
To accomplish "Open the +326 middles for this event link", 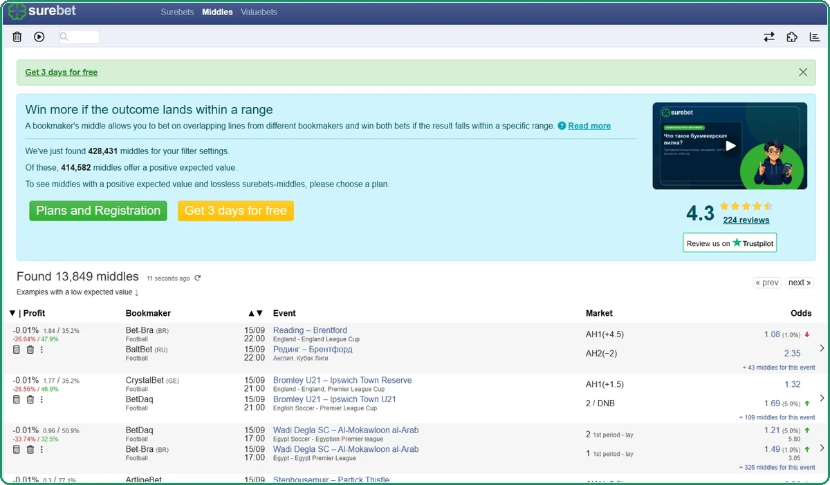I will 777,467.
